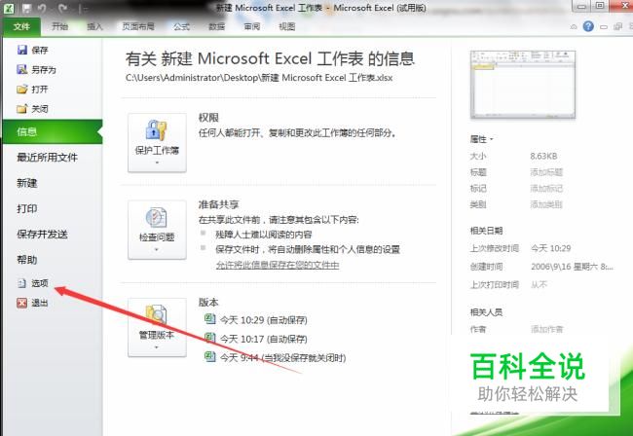633x436 pixels.
Task: Open Check for Issues (检查问题) dropdown
Action: click(x=157, y=230)
